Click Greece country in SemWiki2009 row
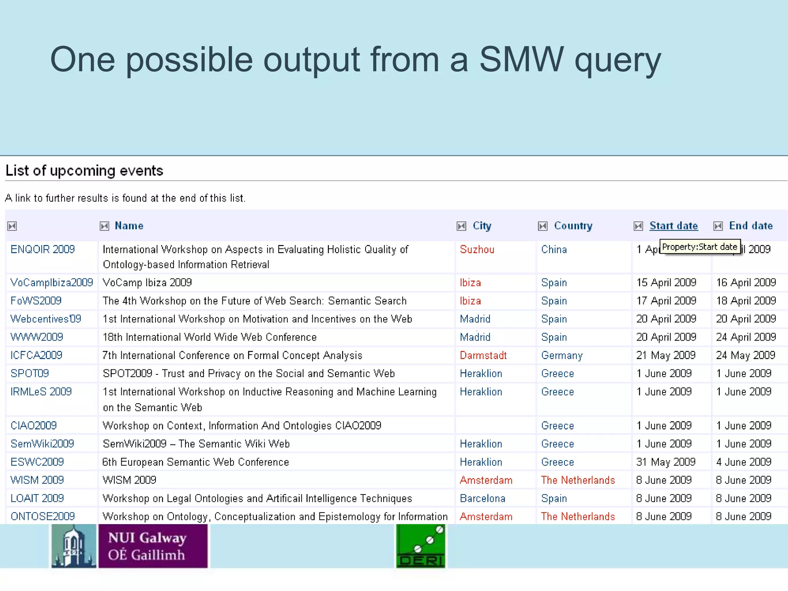 tap(558, 444)
